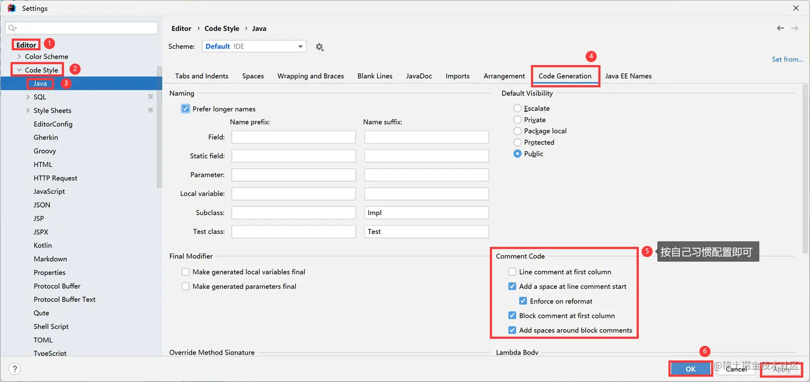Screen dimensions: 810x382
Task: Select the Code Generation tab
Action: point(565,76)
